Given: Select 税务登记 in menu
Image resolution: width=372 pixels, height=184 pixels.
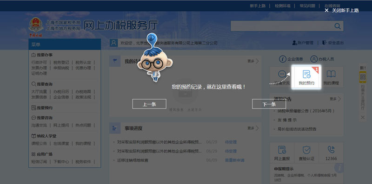Looking at the screenshot, I should coord(61,63).
